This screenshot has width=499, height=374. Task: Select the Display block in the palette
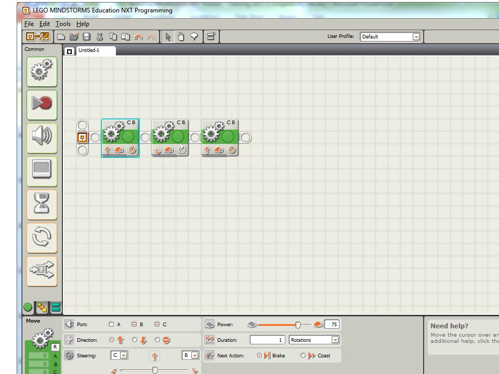tap(42, 171)
